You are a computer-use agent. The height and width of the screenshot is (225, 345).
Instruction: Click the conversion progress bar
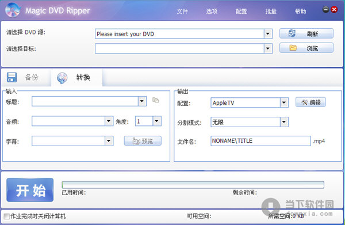(x=193, y=185)
